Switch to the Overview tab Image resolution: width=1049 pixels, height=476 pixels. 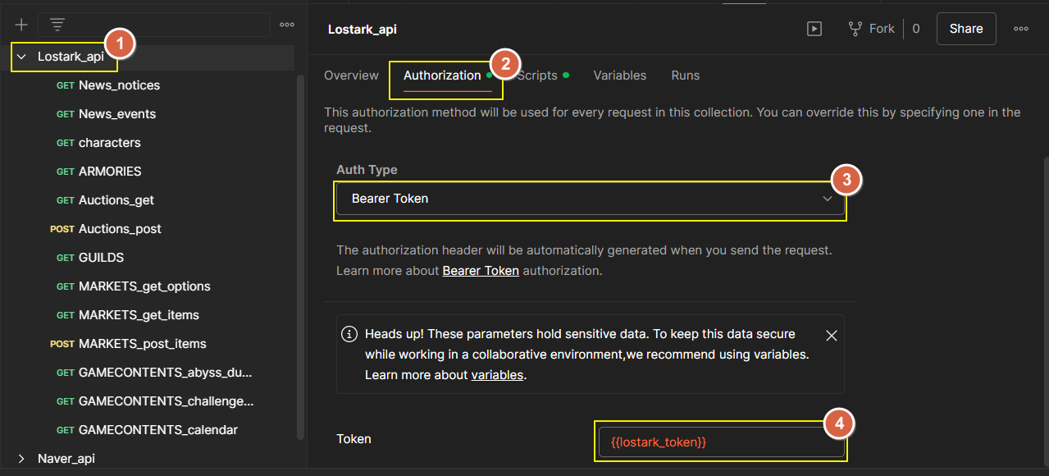[351, 76]
